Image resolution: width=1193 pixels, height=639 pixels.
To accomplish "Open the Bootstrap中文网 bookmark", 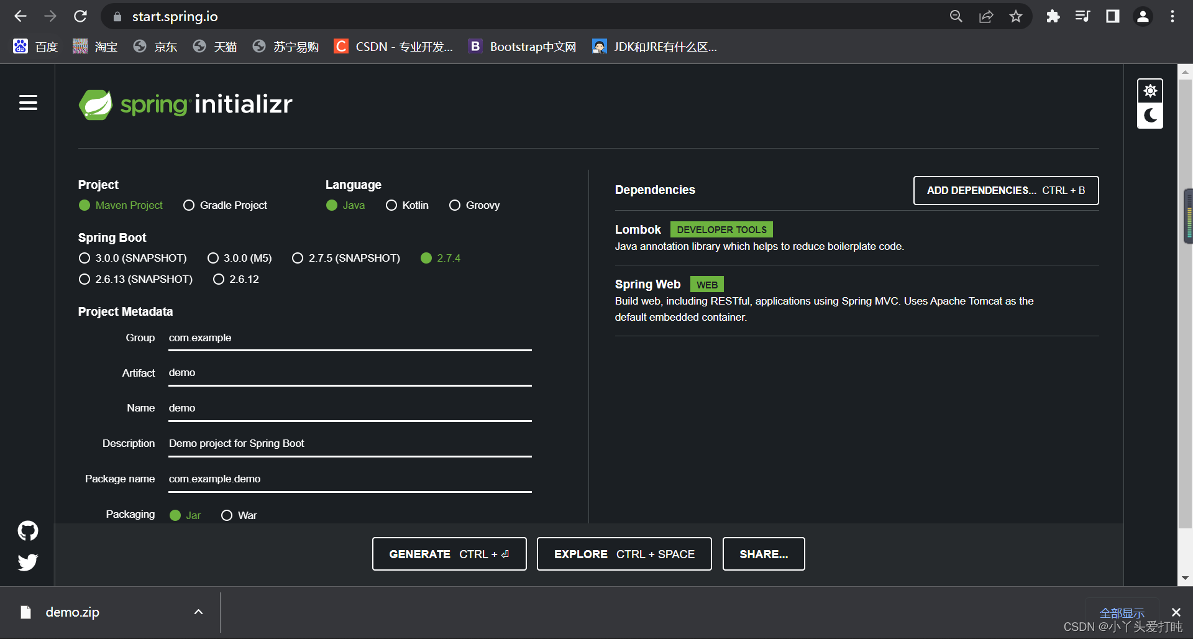I will pos(523,47).
